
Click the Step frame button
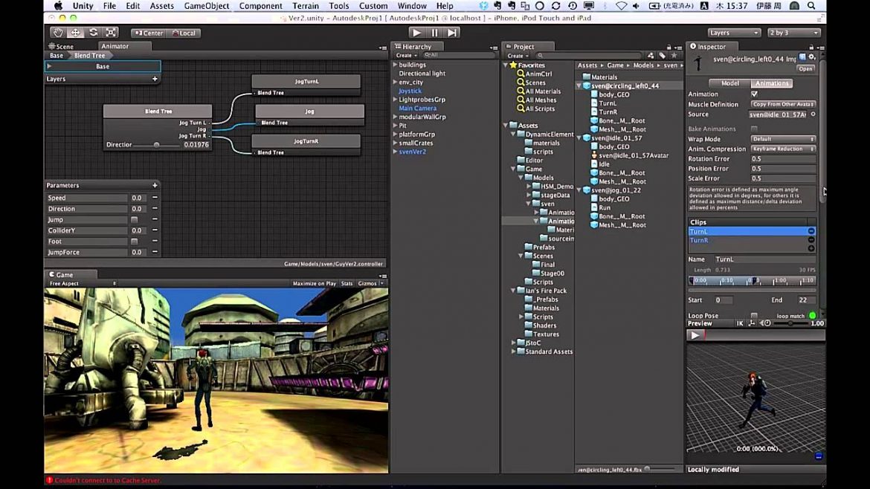pos(452,33)
